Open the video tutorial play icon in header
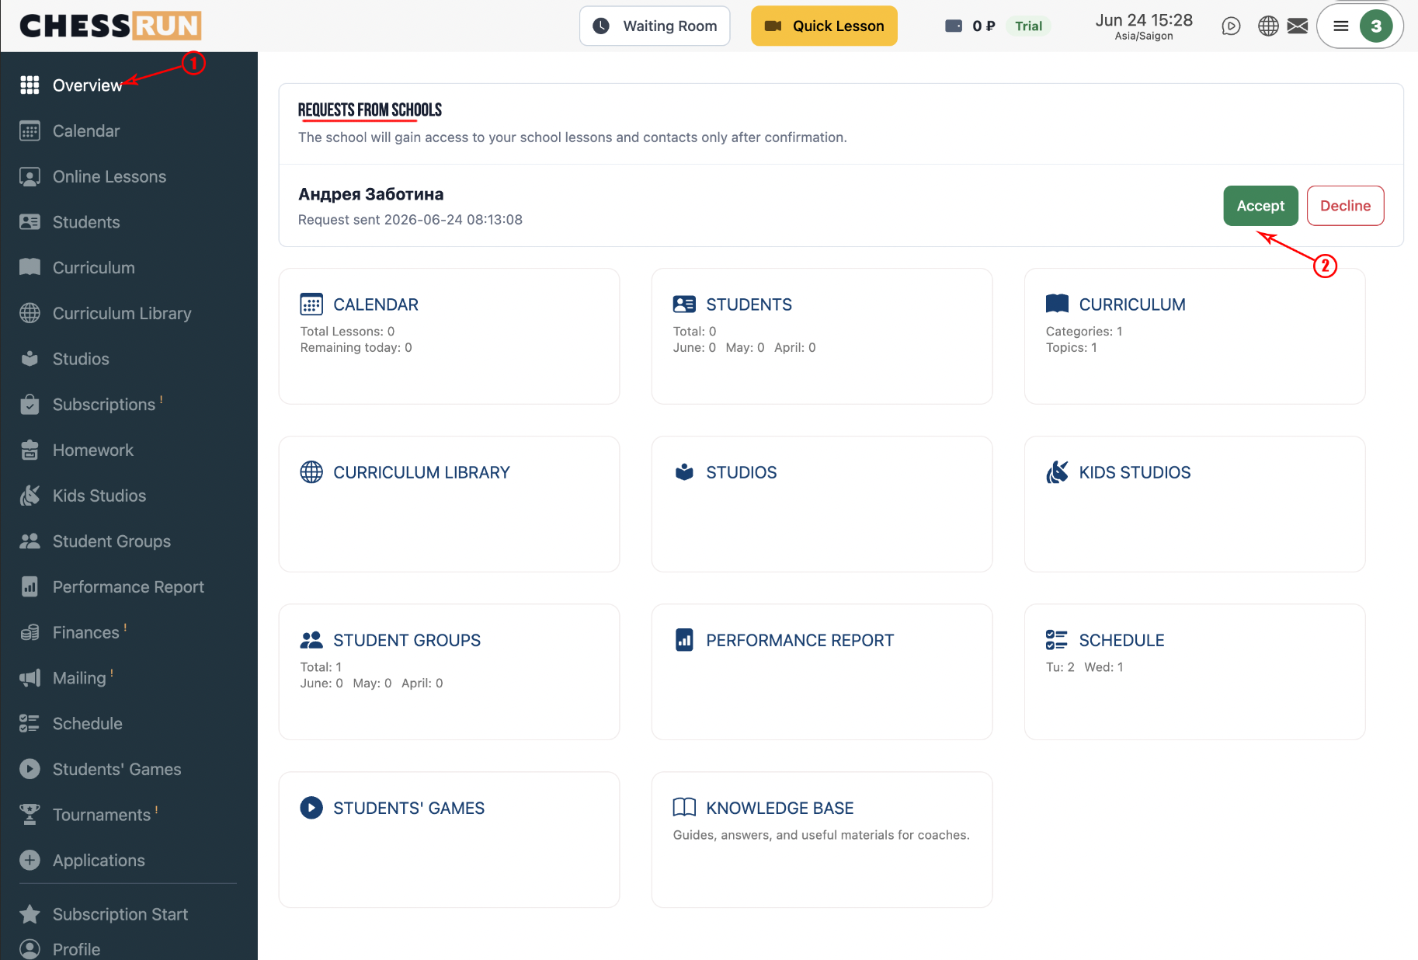1418x960 pixels. pyautogui.click(x=1231, y=26)
